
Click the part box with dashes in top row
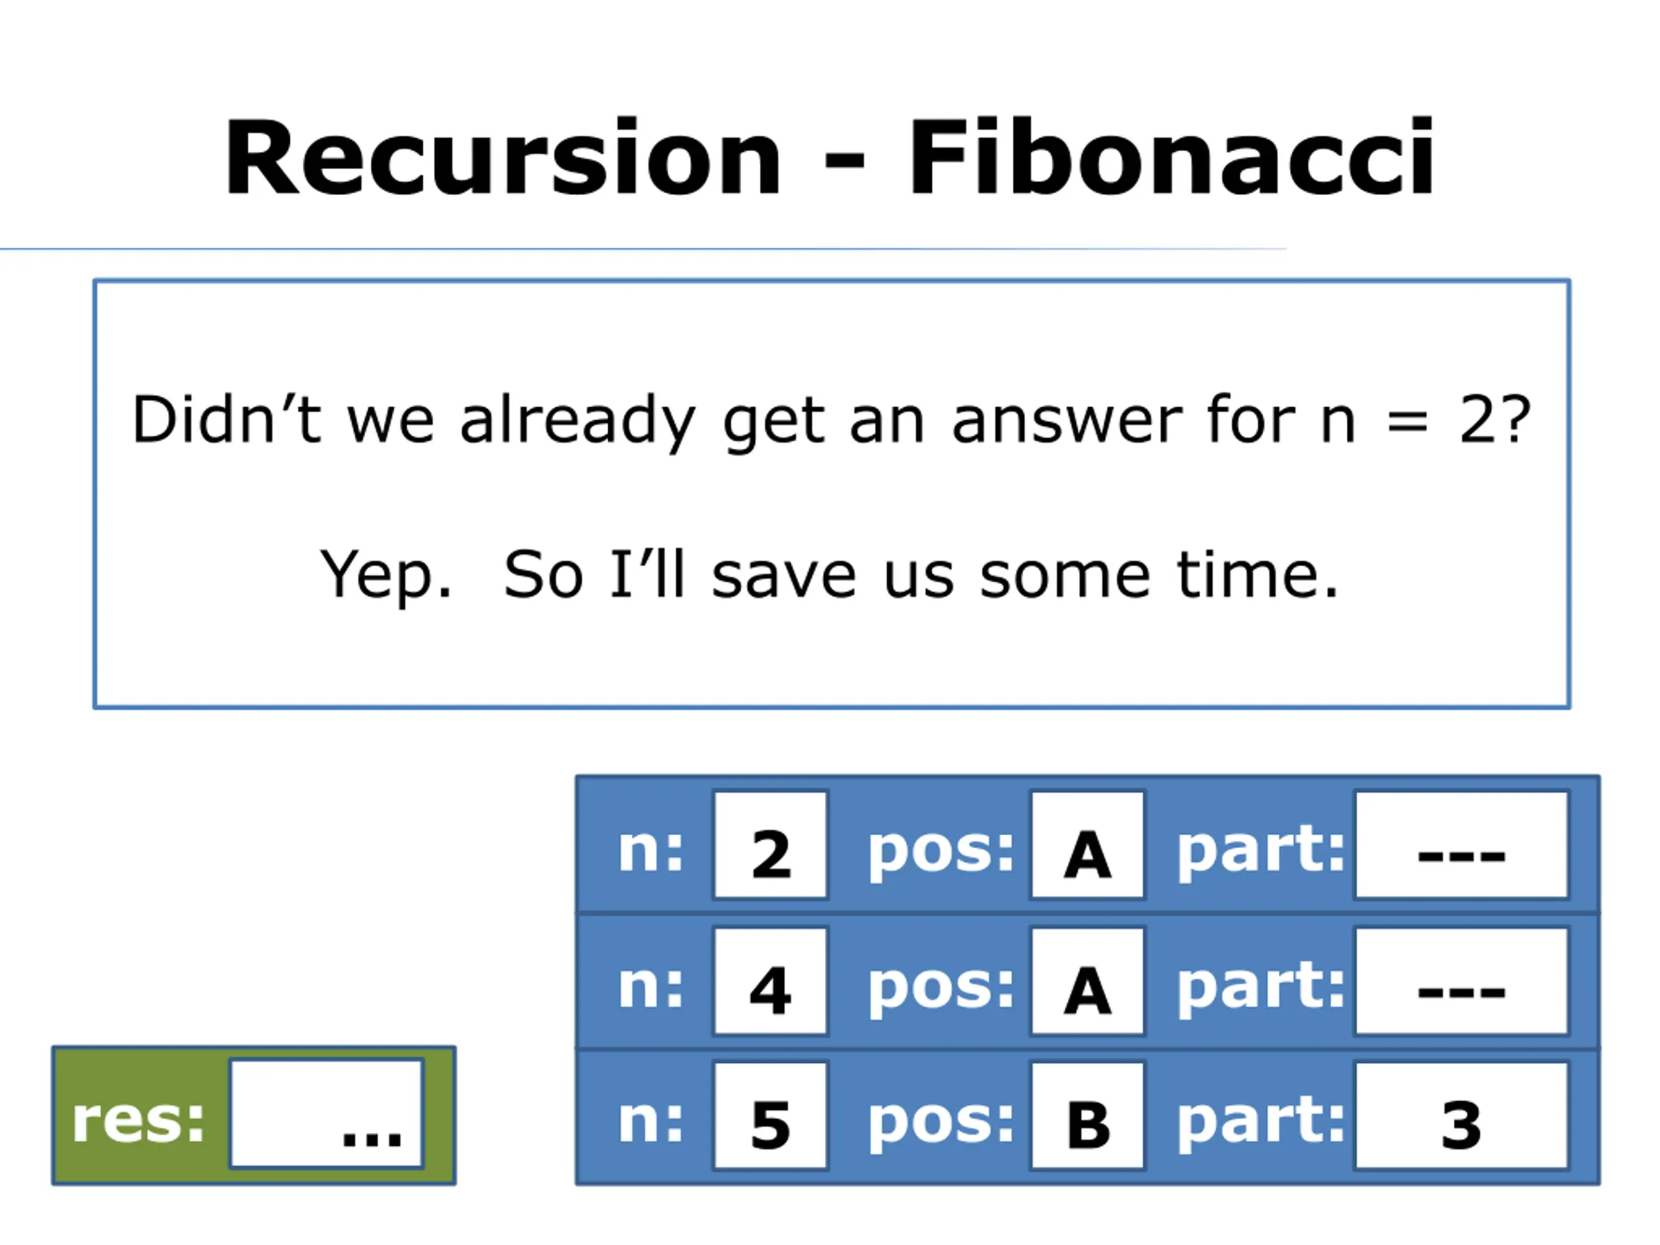(1462, 844)
